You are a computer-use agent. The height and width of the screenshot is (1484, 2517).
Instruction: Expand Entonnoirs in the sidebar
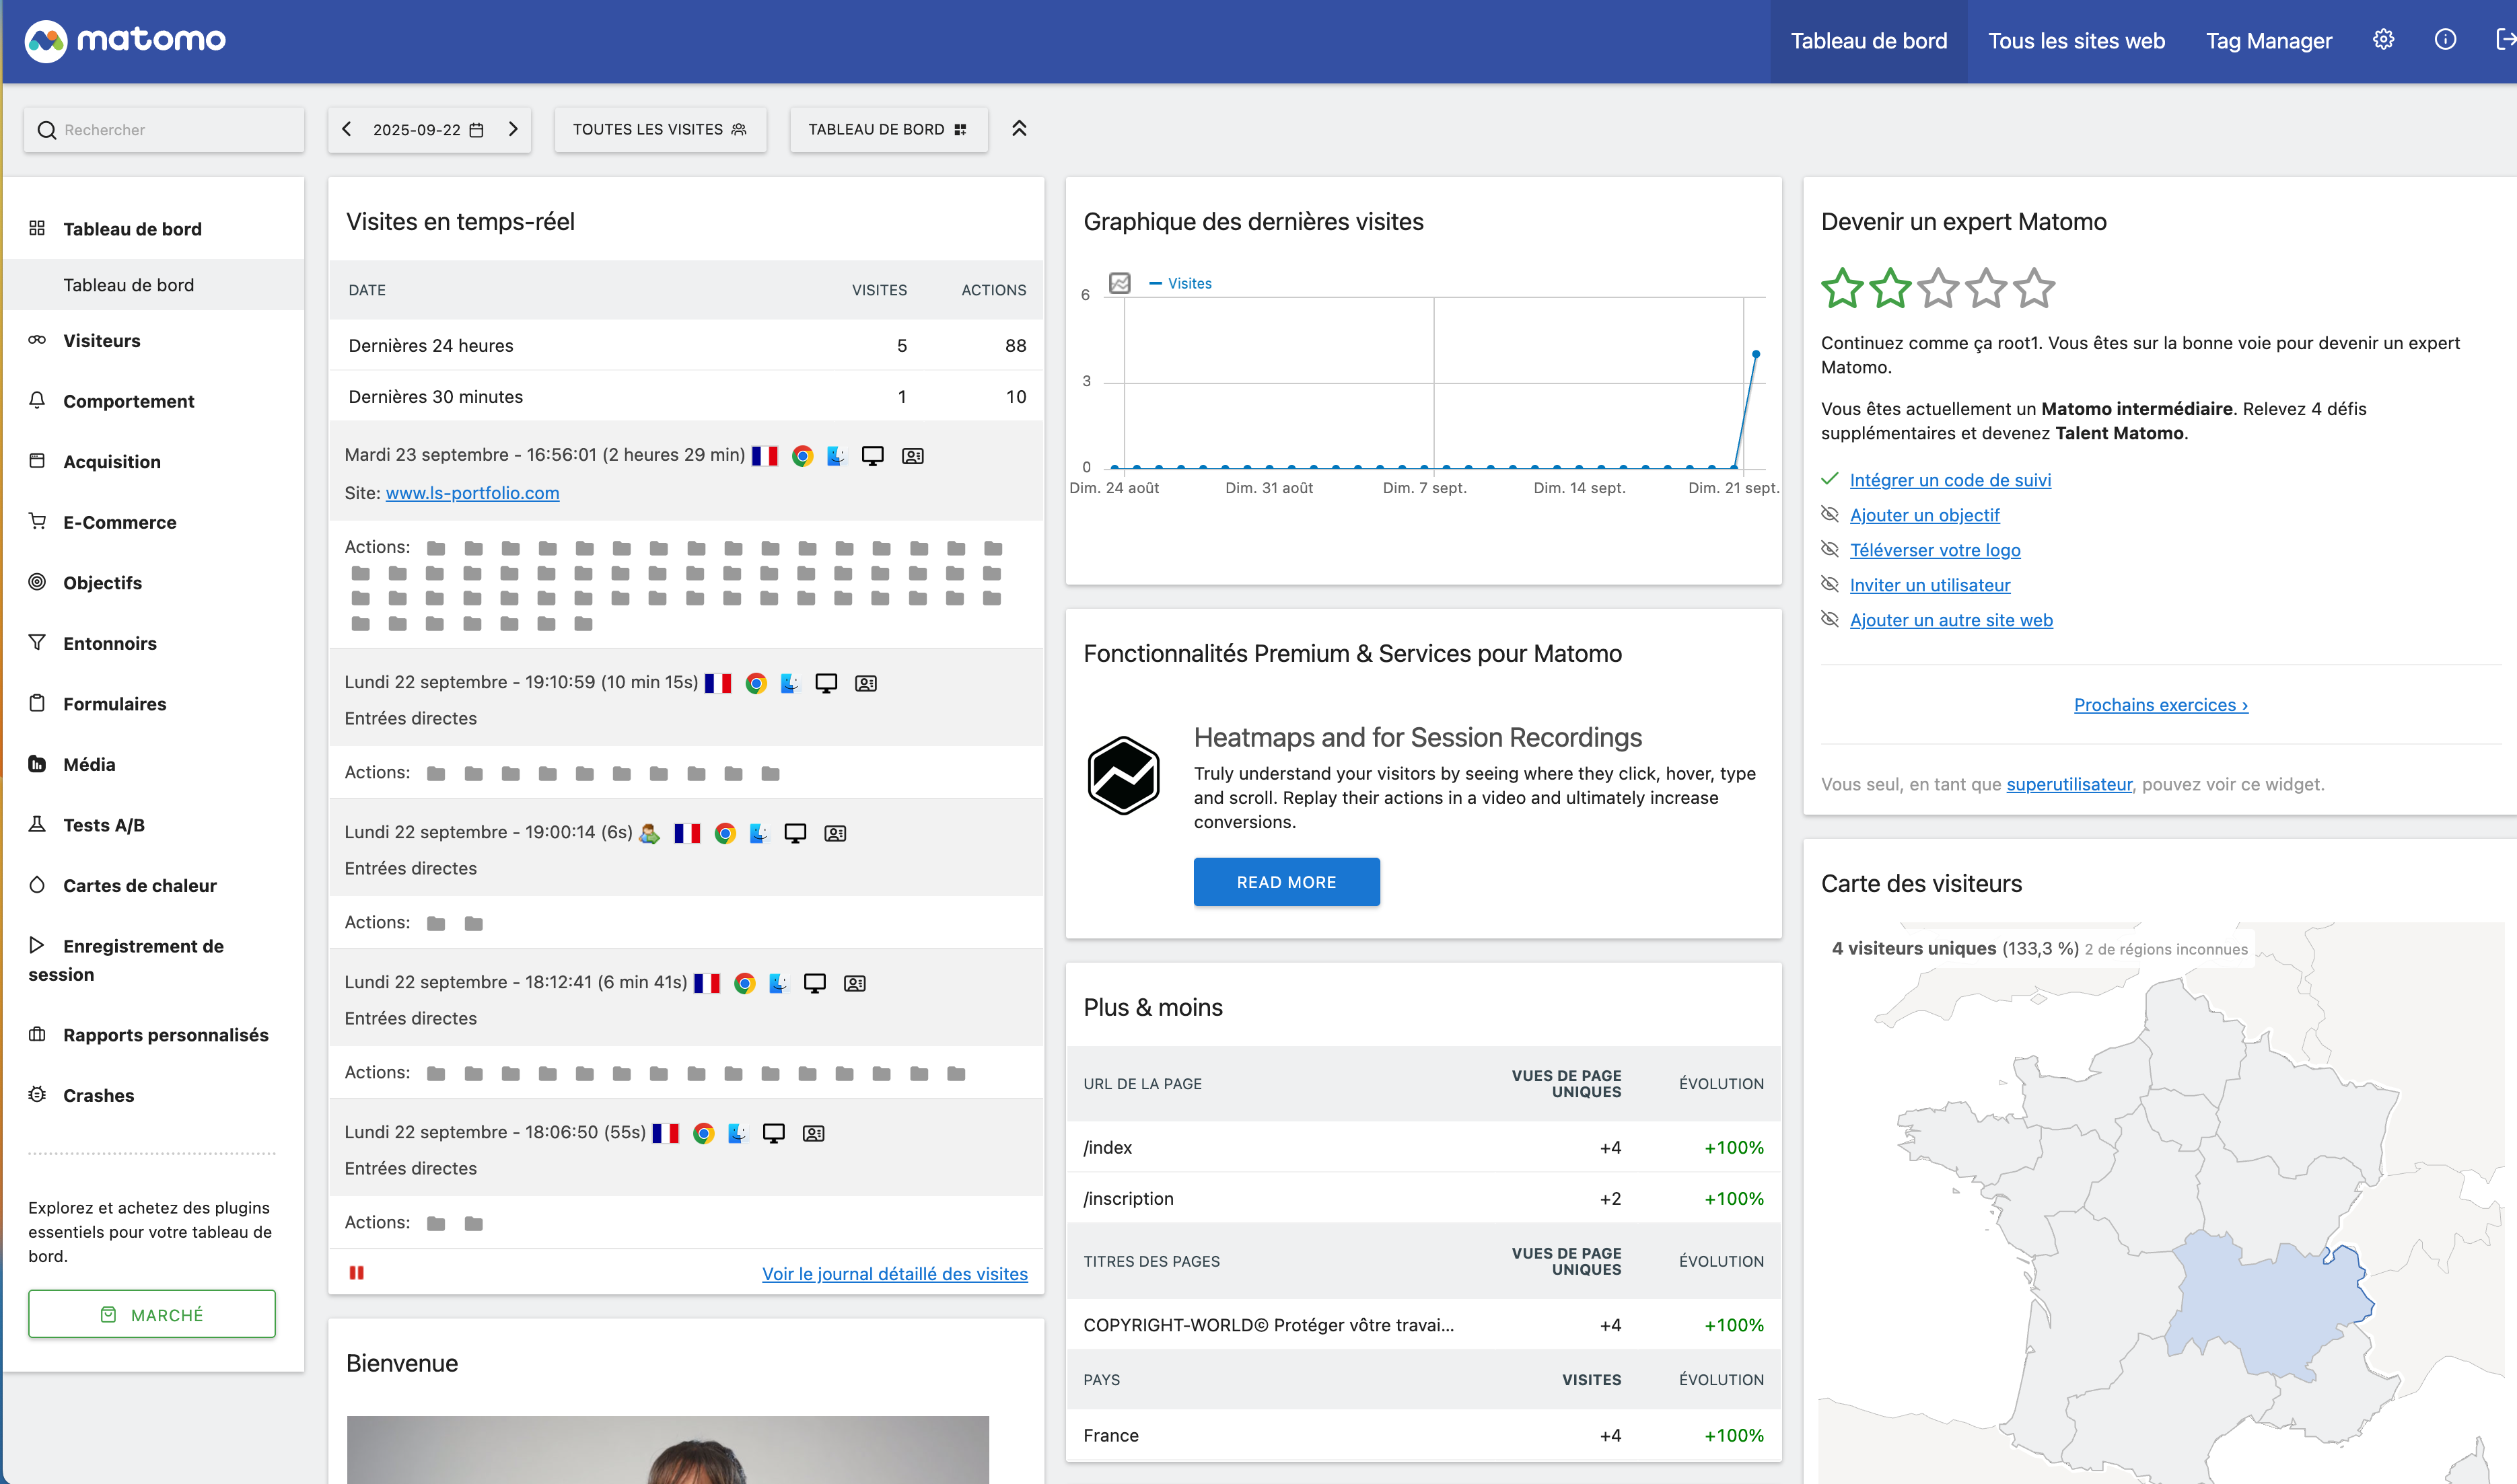point(110,643)
